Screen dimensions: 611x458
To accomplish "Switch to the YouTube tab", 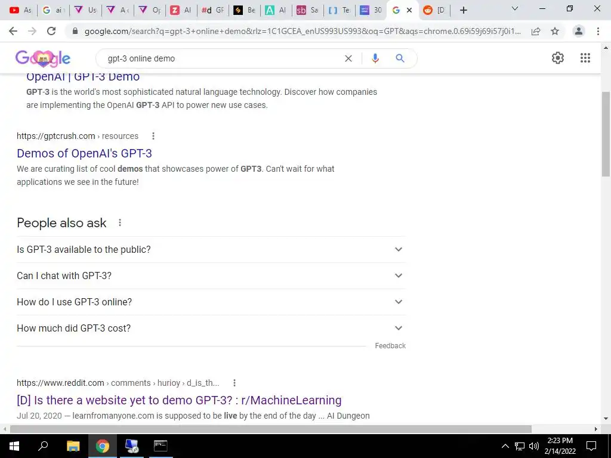I will (21, 10).
